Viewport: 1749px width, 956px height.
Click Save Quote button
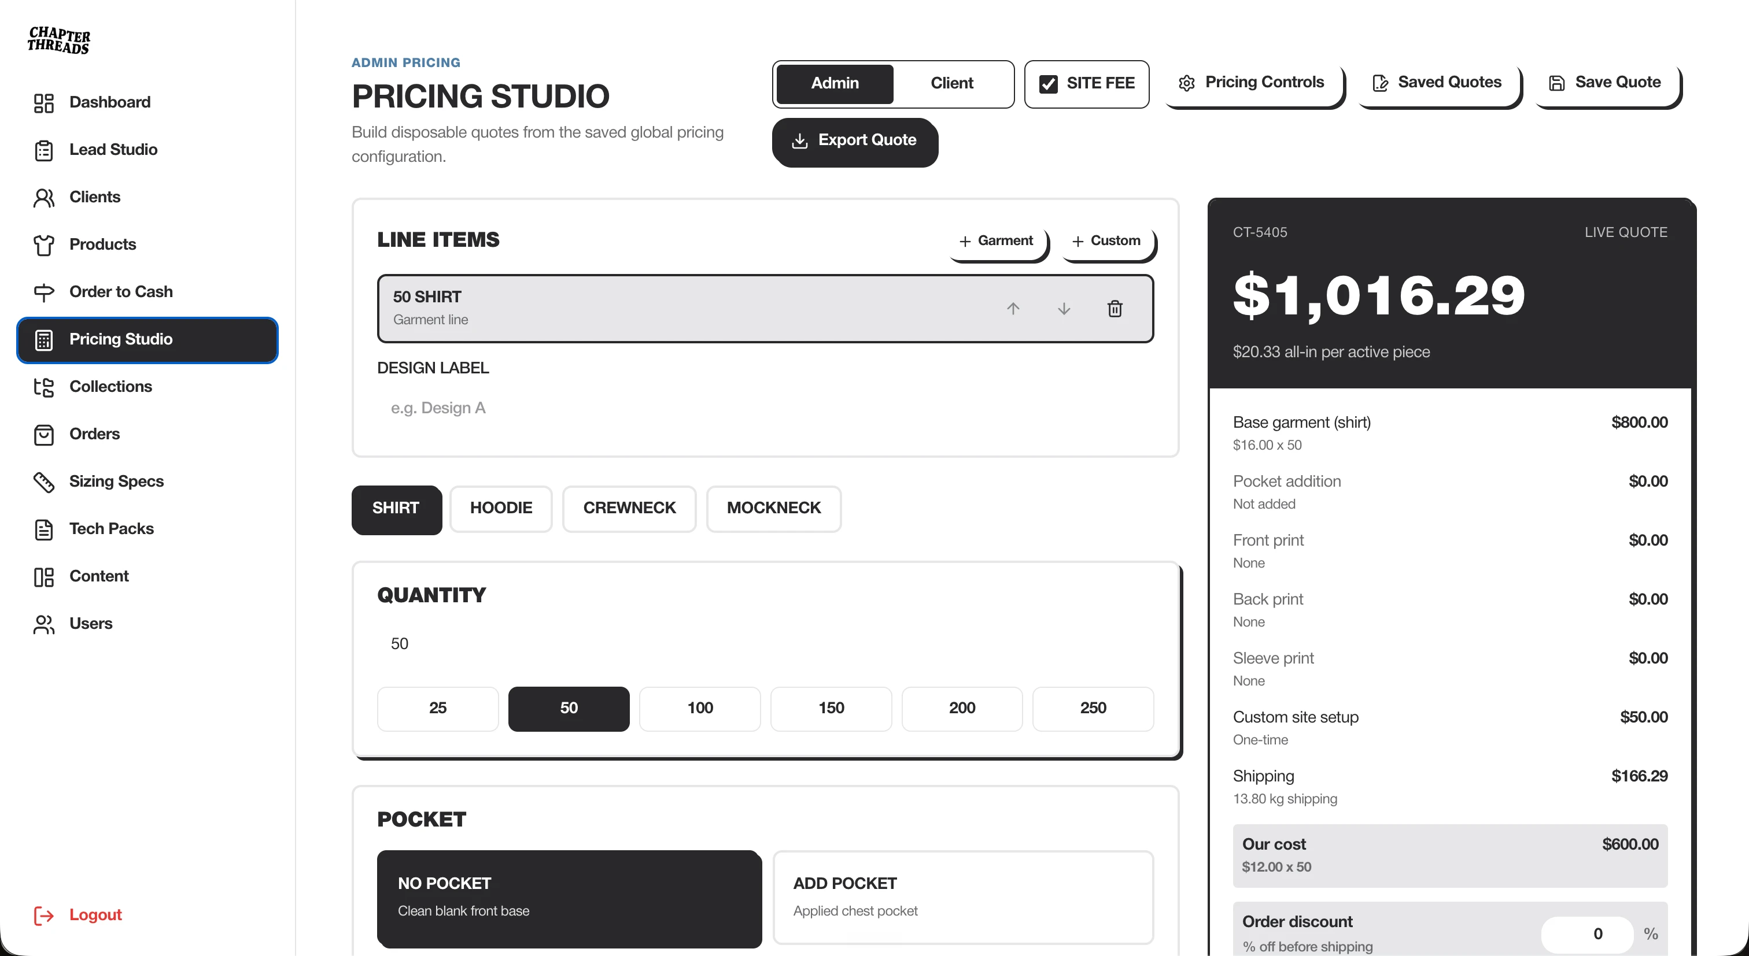[x=1607, y=83]
